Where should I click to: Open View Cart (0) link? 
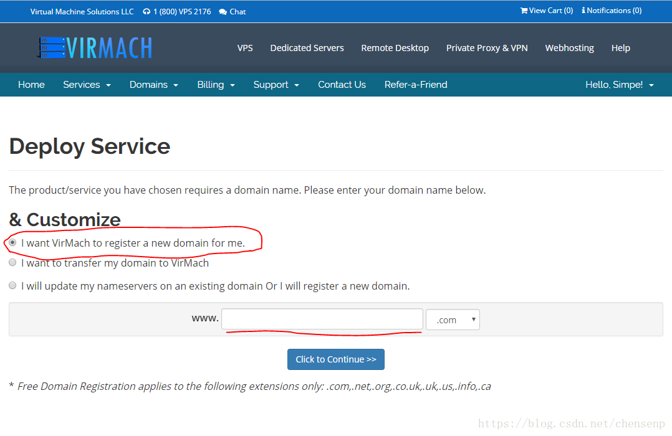click(547, 11)
